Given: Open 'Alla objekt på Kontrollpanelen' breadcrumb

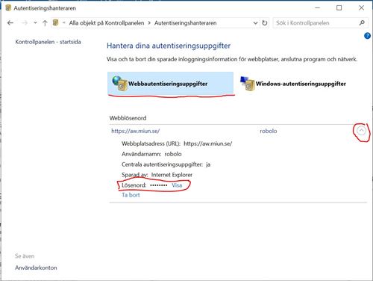Looking at the screenshot, I should pyautogui.click(x=107, y=23).
